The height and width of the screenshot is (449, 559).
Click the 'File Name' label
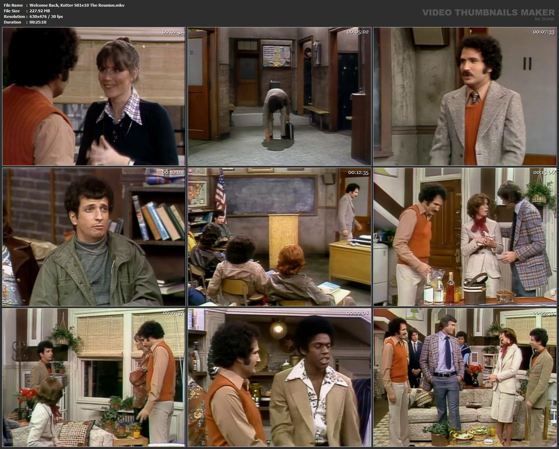click(x=13, y=5)
